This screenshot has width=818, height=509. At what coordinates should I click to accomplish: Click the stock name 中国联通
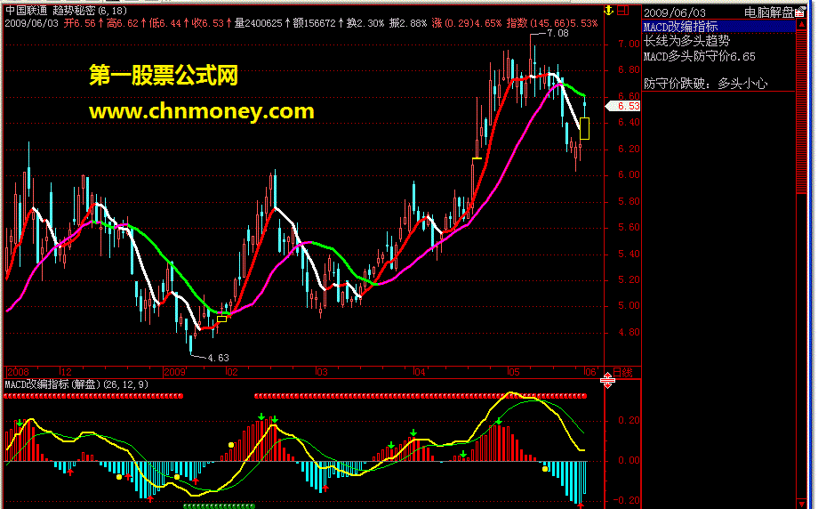coord(26,10)
